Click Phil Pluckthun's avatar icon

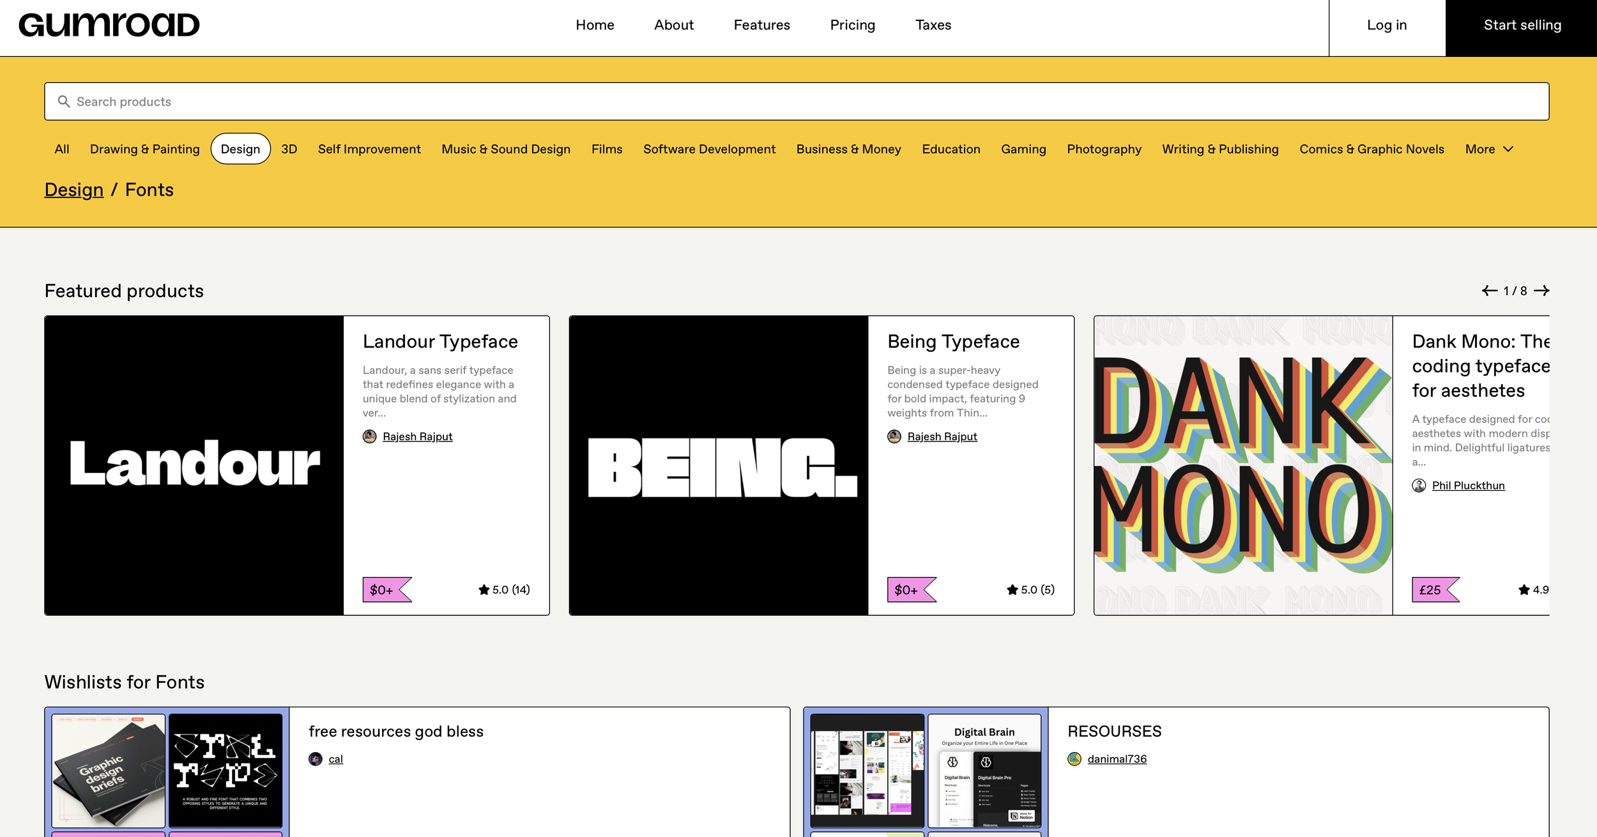pos(1419,486)
